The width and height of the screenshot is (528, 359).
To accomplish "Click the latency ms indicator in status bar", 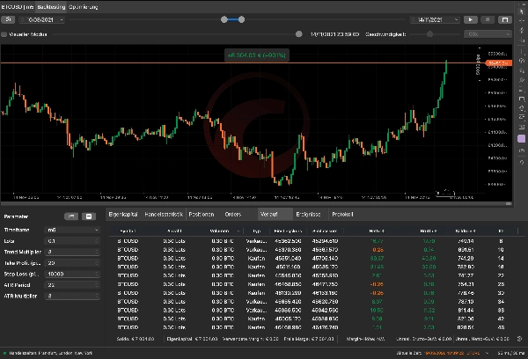I will pos(511,353).
